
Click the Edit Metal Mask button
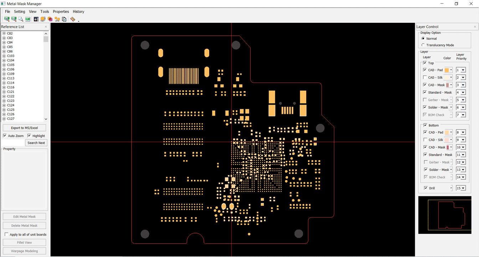coord(25,216)
